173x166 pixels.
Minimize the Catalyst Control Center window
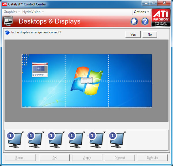[146, 3]
